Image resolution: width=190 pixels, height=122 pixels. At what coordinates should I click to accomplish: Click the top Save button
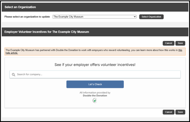coord(180,43)
